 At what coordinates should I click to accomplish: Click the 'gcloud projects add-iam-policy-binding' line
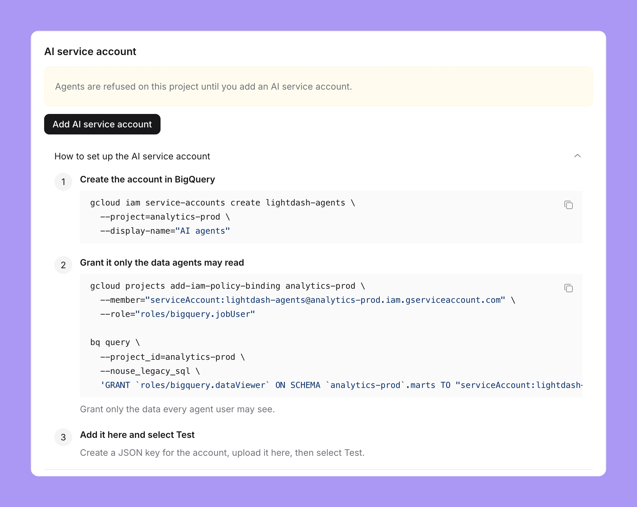[228, 286]
